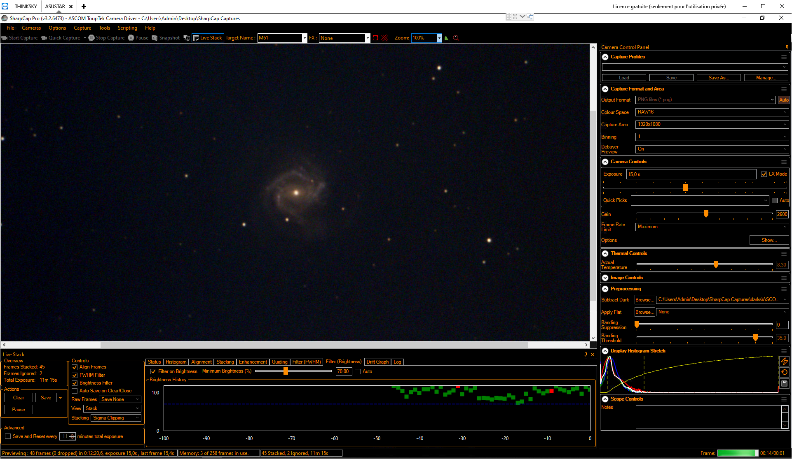Open the Colour Space dropdown
The width and height of the screenshot is (792, 459).
tap(712, 112)
